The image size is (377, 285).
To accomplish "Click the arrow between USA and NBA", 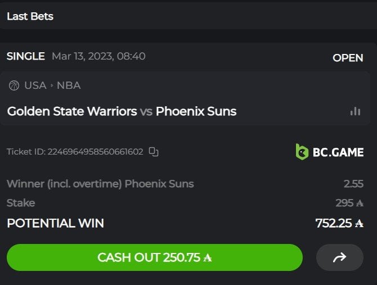I will tap(52, 85).
